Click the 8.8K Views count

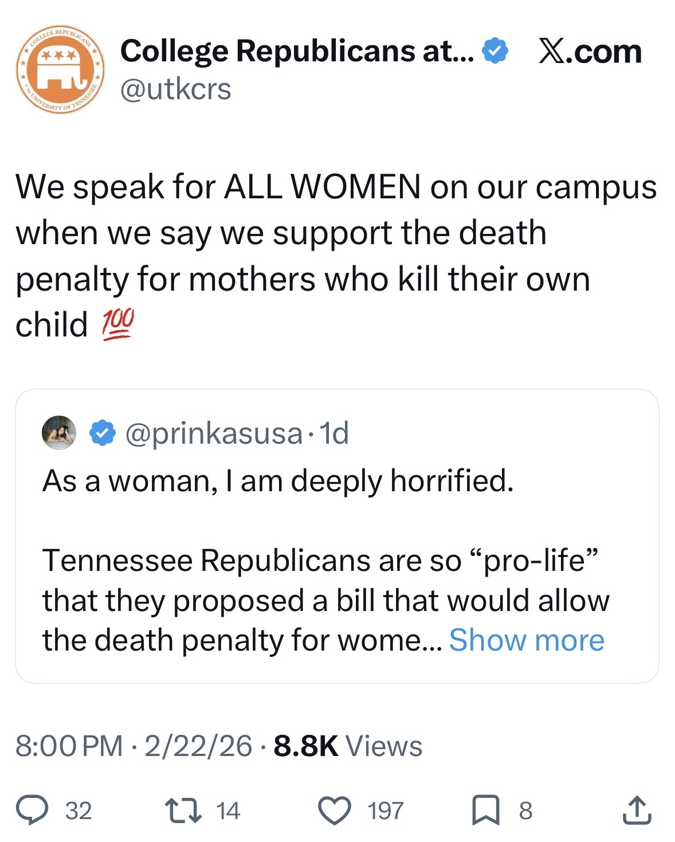[x=348, y=746]
